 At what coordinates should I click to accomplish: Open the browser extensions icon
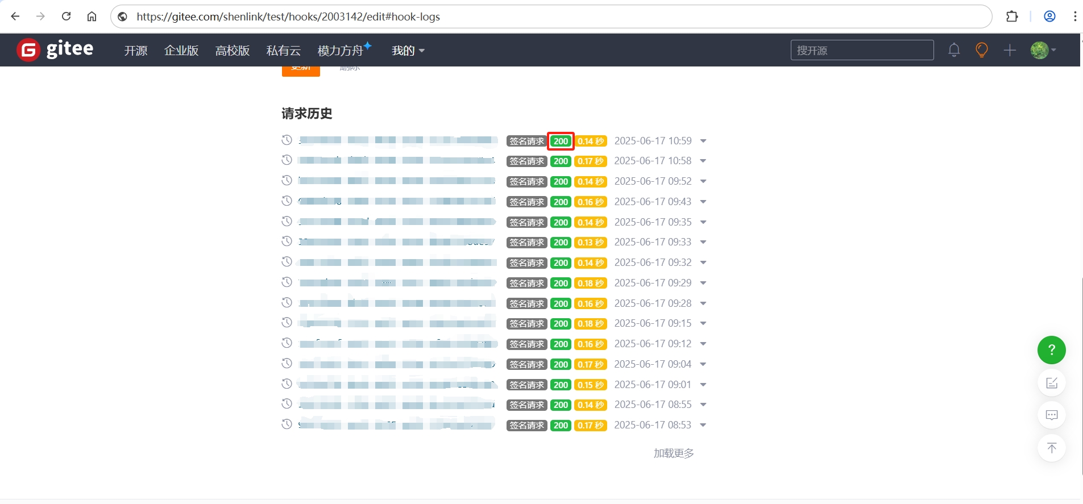1012,16
